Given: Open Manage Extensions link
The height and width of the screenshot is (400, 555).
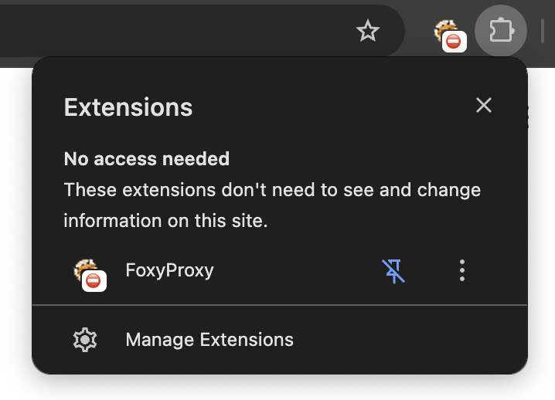Looking at the screenshot, I should pyautogui.click(x=209, y=340).
